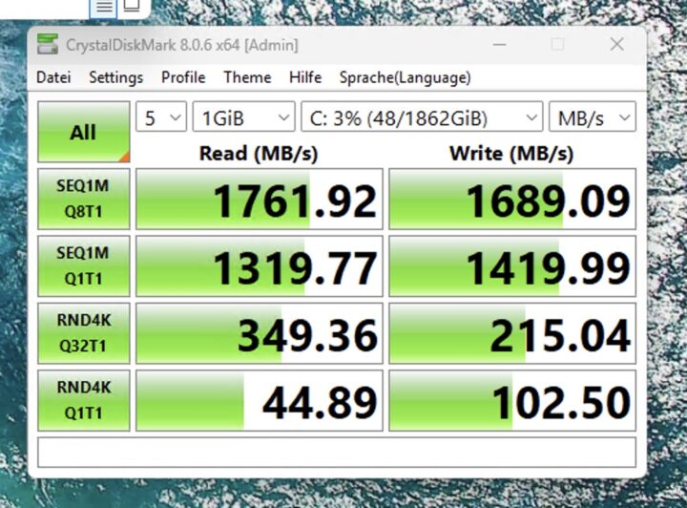The width and height of the screenshot is (687, 508).
Task: Open the Profile menu
Action: coord(183,77)
